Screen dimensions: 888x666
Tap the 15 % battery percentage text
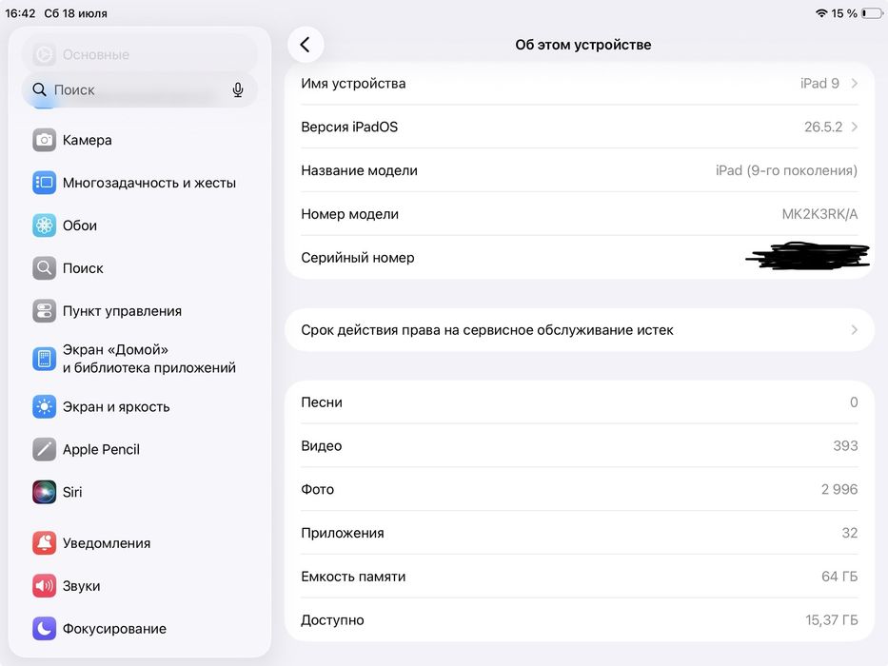pyautogui.click(x=844, y=13)
